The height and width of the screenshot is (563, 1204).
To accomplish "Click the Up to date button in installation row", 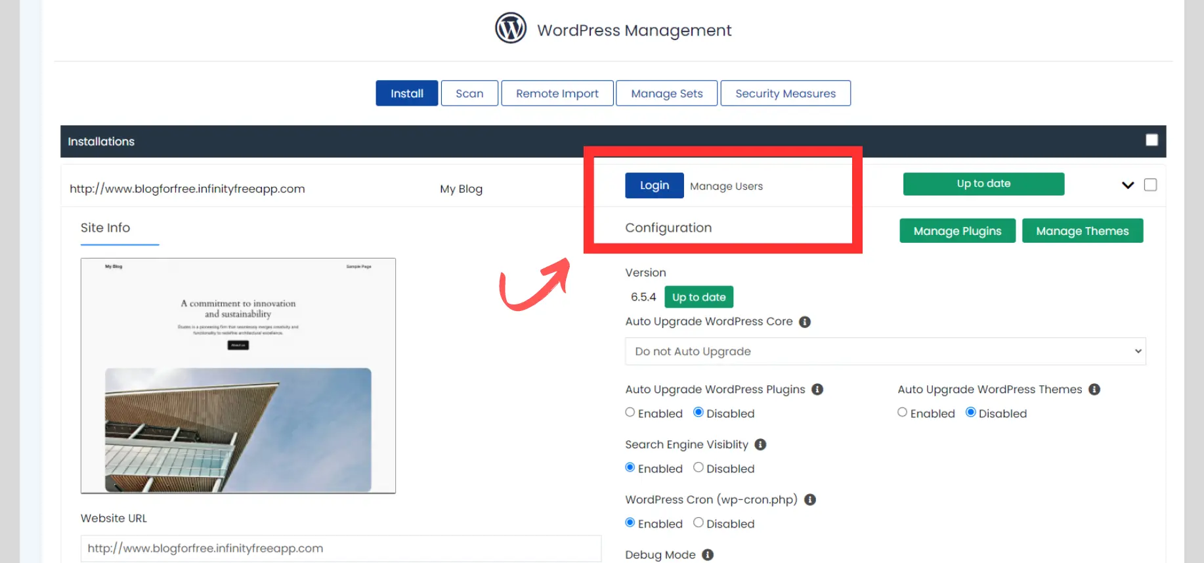I will pos(983,184).
